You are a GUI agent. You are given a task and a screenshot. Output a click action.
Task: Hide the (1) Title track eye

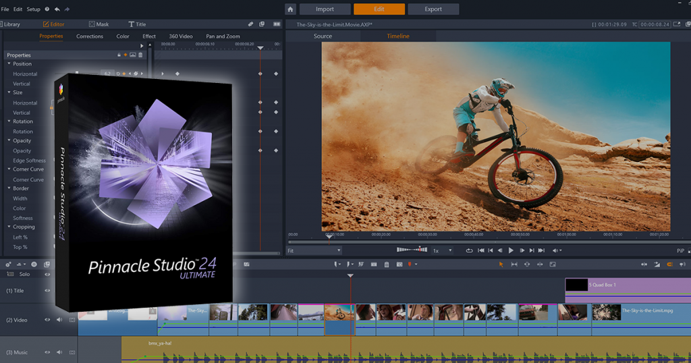point(47,291)
